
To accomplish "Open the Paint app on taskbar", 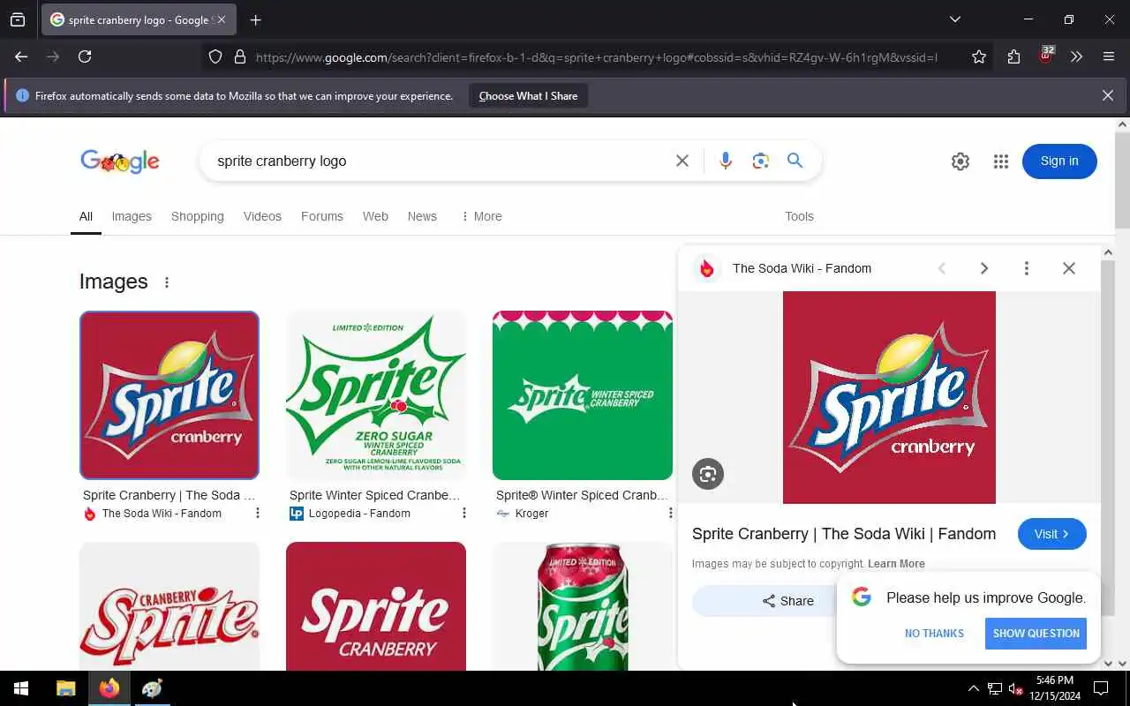I will [152, 688].
